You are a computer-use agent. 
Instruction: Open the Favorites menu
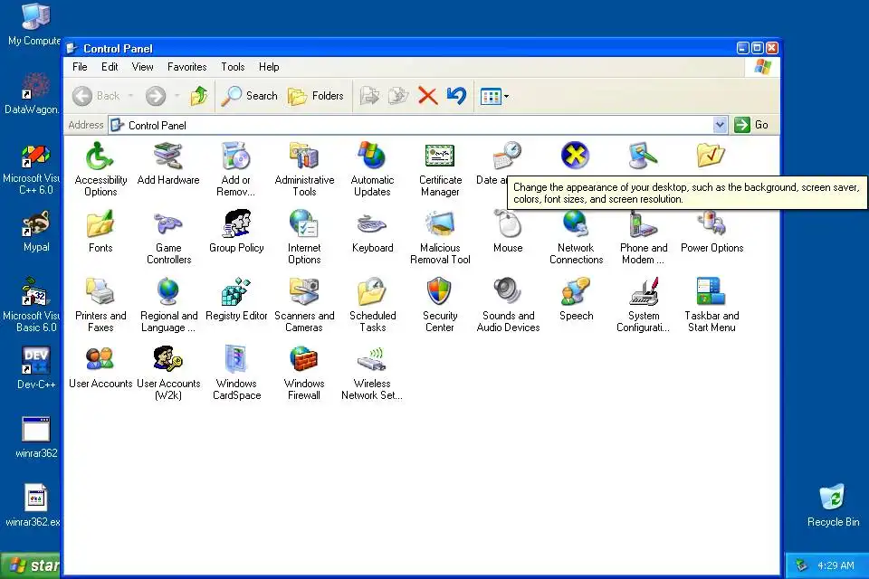[186, 67]
